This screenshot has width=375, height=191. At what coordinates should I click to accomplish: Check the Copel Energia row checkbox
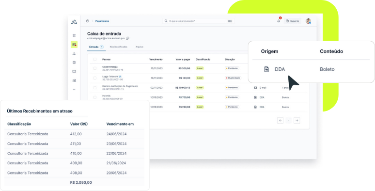(95, 68)
